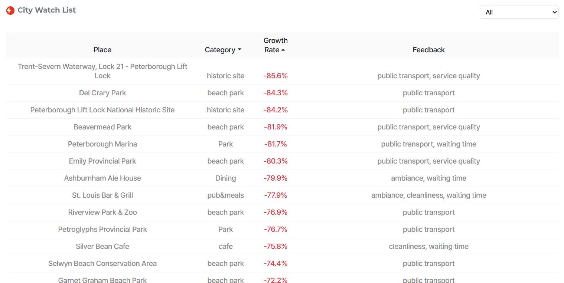
Task: Click the red lightning bolt icon
Action: click(x=10, y=10)
